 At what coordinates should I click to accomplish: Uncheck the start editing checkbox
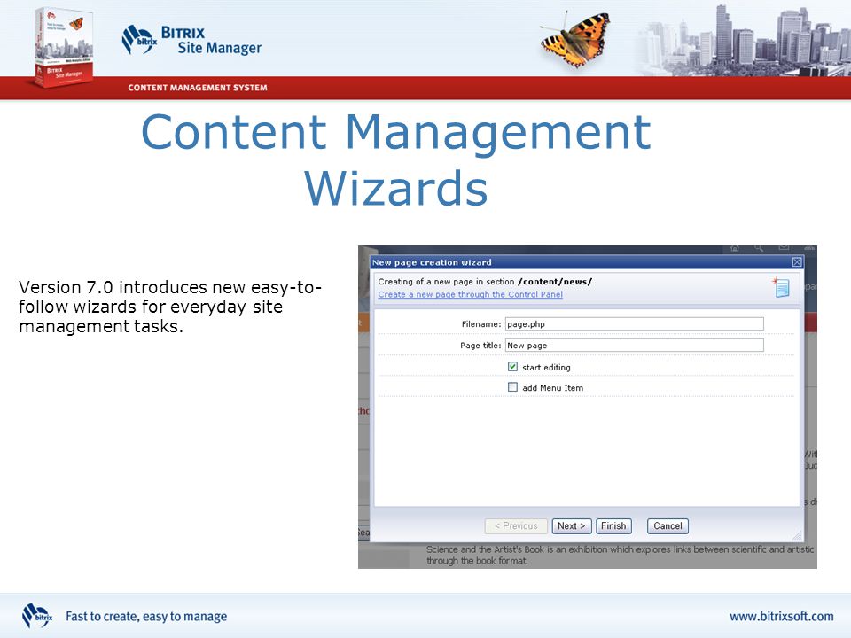tap(512, 367)
